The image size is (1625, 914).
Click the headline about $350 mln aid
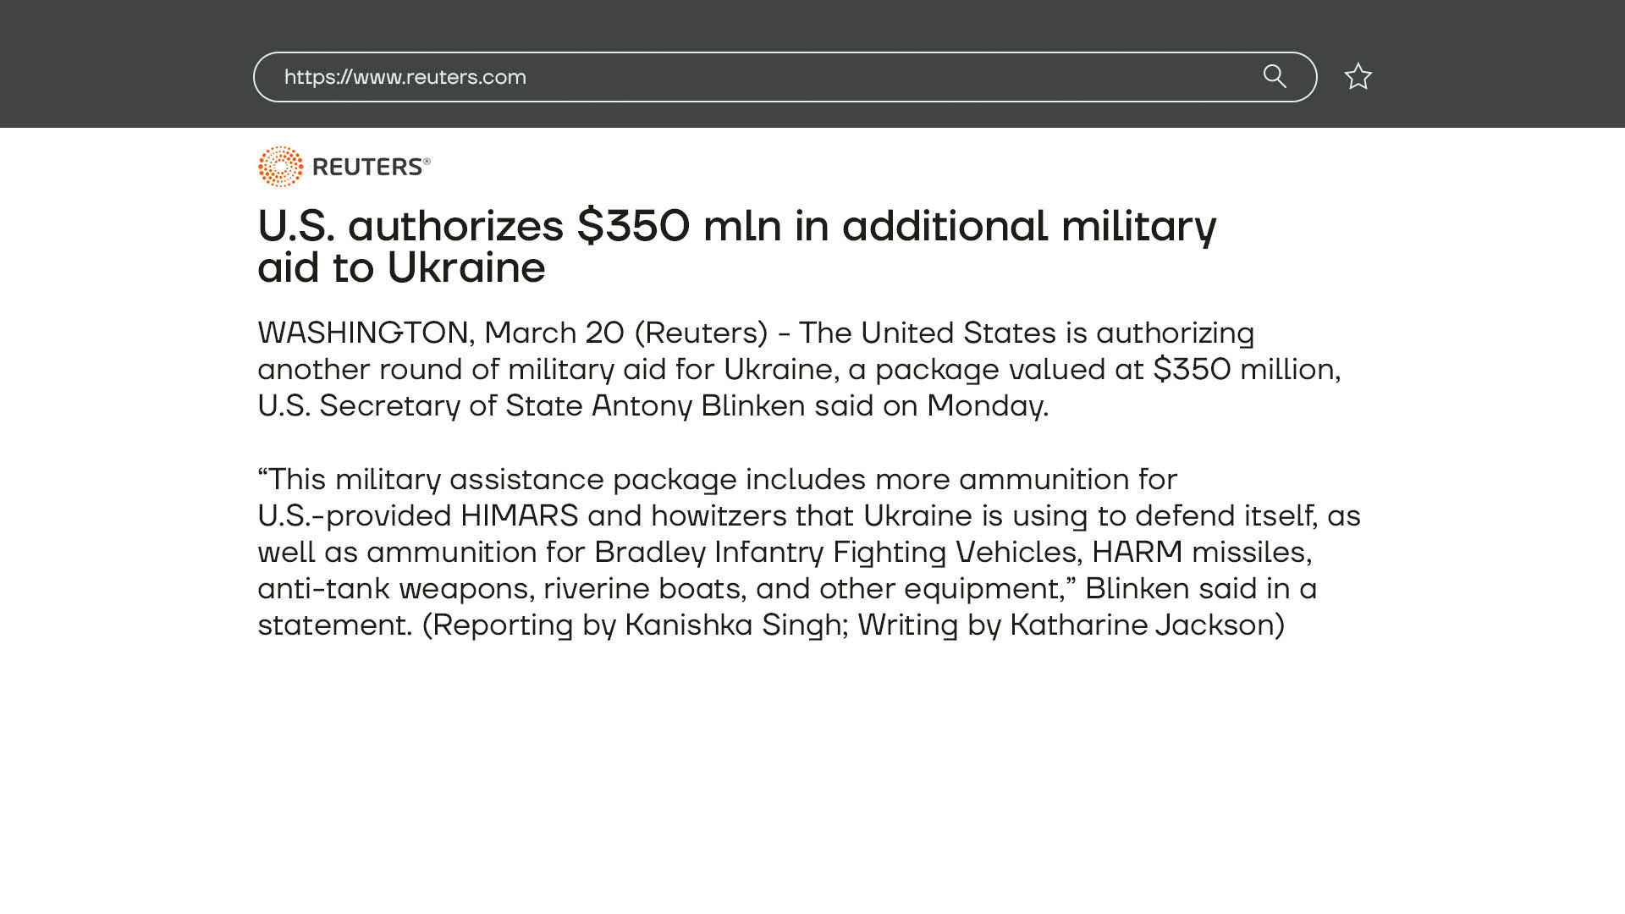(x=736, y=246)
